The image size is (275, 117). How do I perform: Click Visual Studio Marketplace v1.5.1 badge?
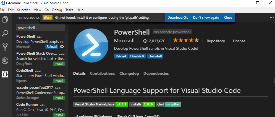point(101,104)
